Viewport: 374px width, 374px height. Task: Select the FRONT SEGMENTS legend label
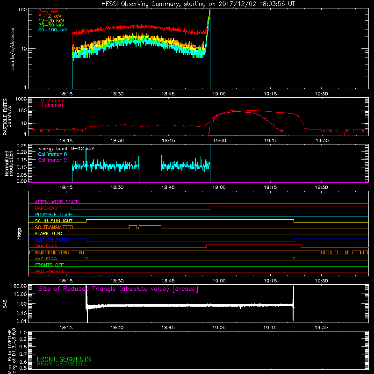click(64, 359)
